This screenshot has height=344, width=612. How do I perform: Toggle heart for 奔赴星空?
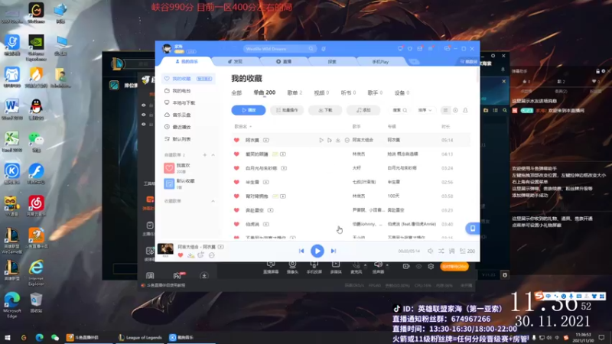tap(236, 210)
